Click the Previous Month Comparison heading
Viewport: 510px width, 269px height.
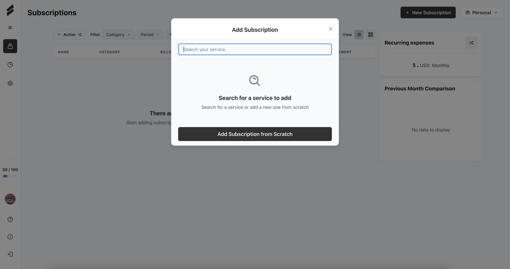pos(420,89)
